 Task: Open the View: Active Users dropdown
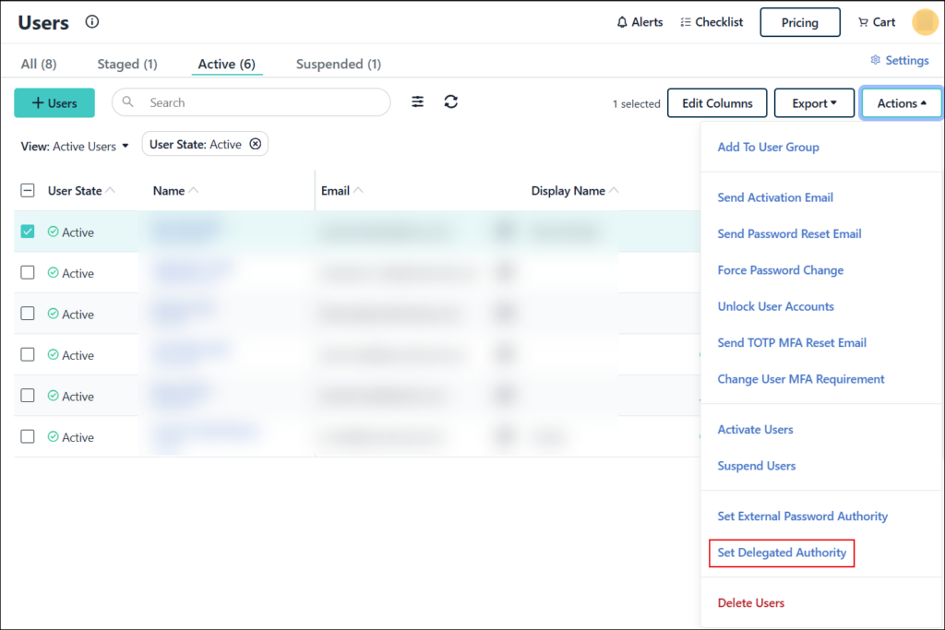75,146
